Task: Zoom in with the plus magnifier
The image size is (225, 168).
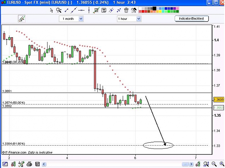Action: pyautogui.click(x=222, y=164)
